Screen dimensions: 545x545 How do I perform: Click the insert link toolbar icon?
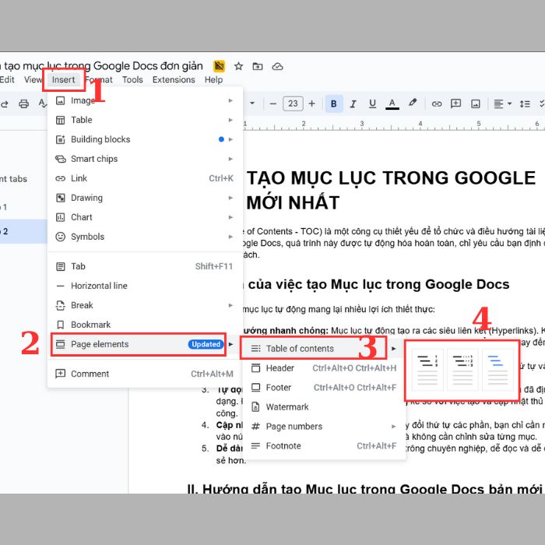437,104
